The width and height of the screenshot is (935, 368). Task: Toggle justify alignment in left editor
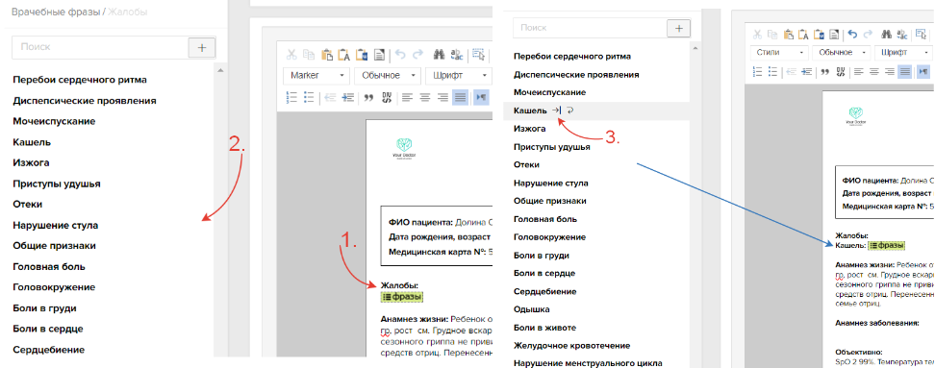point(461,97)
